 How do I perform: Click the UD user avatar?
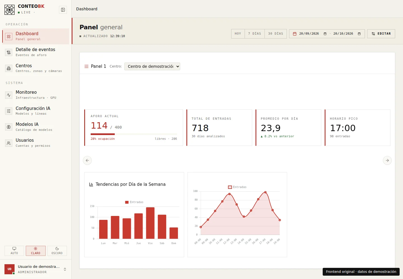click(10, 269)
